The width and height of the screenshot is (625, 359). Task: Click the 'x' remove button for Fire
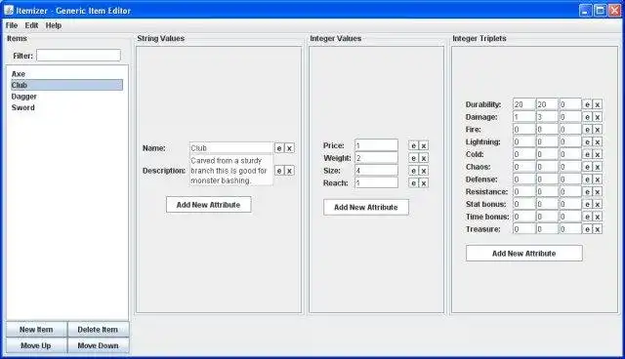click(x=598, y=130)
